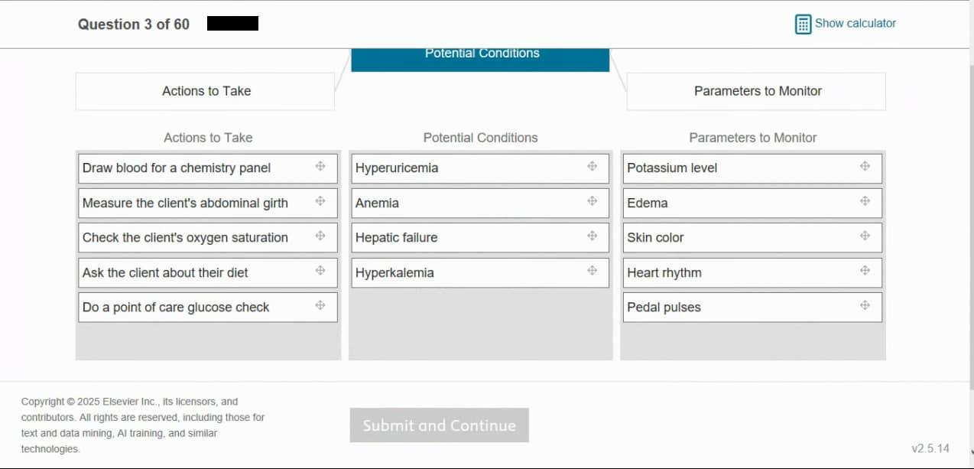Open the Show calculator link
Screen dimensions: 974x469
pyautogui.click(x=855, y=24)
